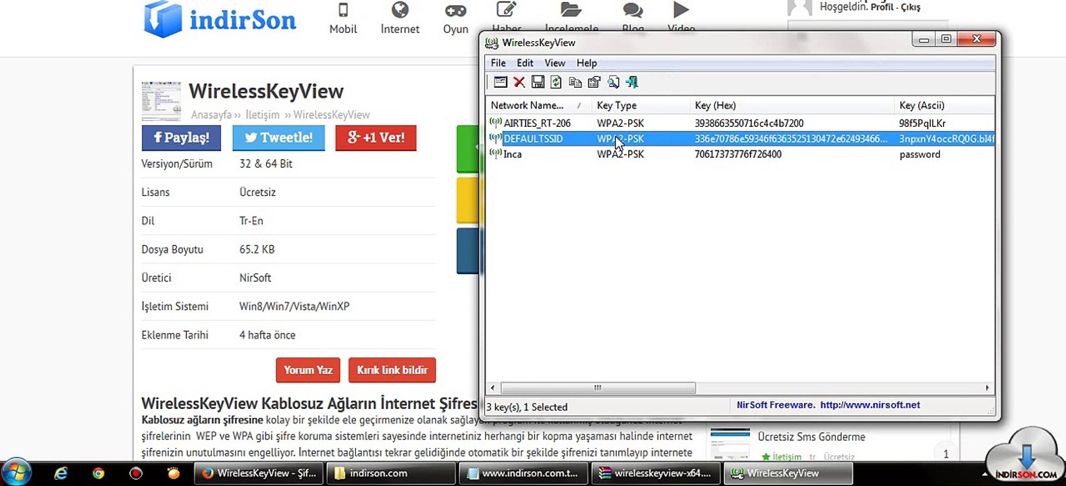Refresh the key list in toolbar
The width and height of the screenshot is (1066, 486).
[x=556, y=82]
